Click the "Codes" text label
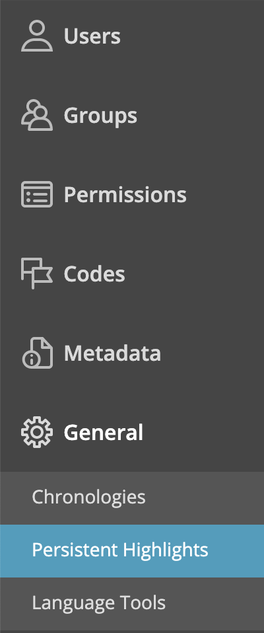 [94, 274]
